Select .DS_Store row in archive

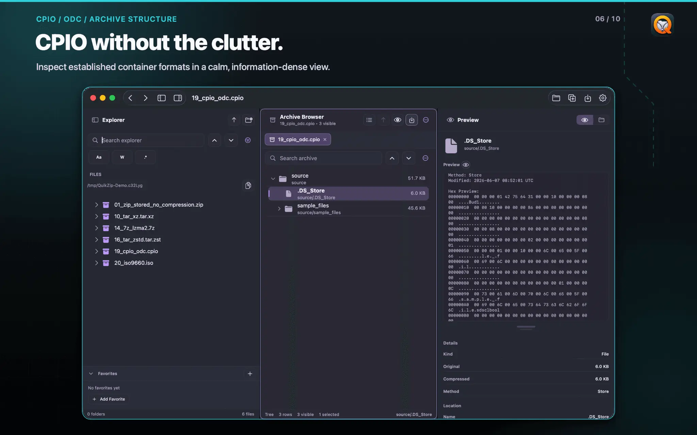click(x=348, y=193)
